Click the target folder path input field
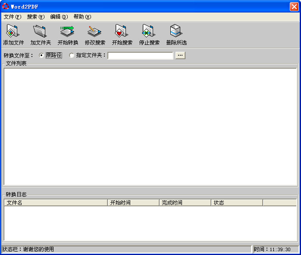This screenshot has height=255, width=301. click(140, 56)
